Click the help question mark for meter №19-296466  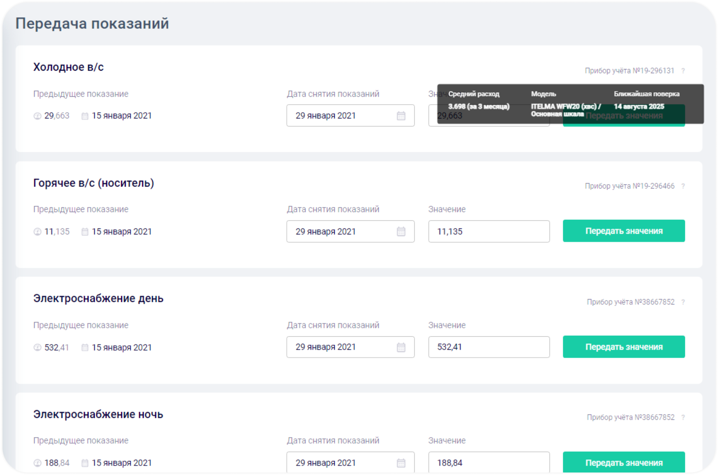coord(683,186)
